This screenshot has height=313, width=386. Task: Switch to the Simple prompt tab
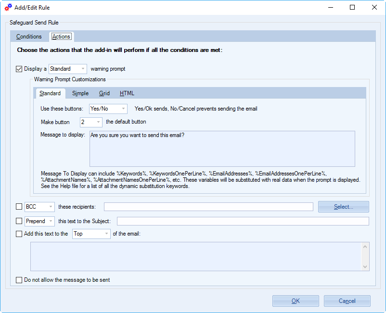point(80,93)
